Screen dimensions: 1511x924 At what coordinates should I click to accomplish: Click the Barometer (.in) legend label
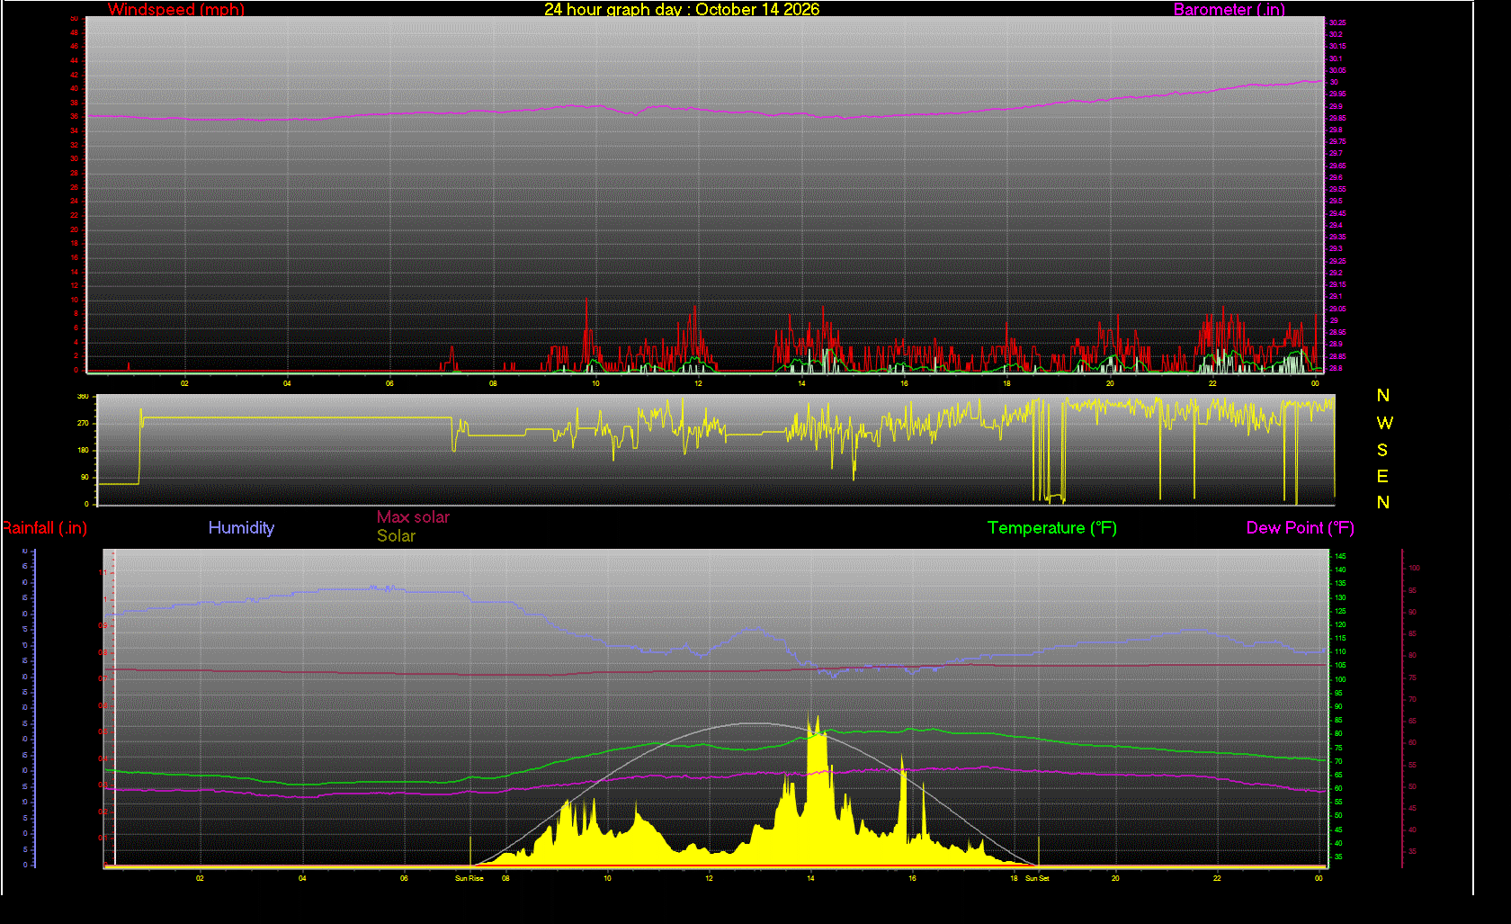coord(1229,10)
